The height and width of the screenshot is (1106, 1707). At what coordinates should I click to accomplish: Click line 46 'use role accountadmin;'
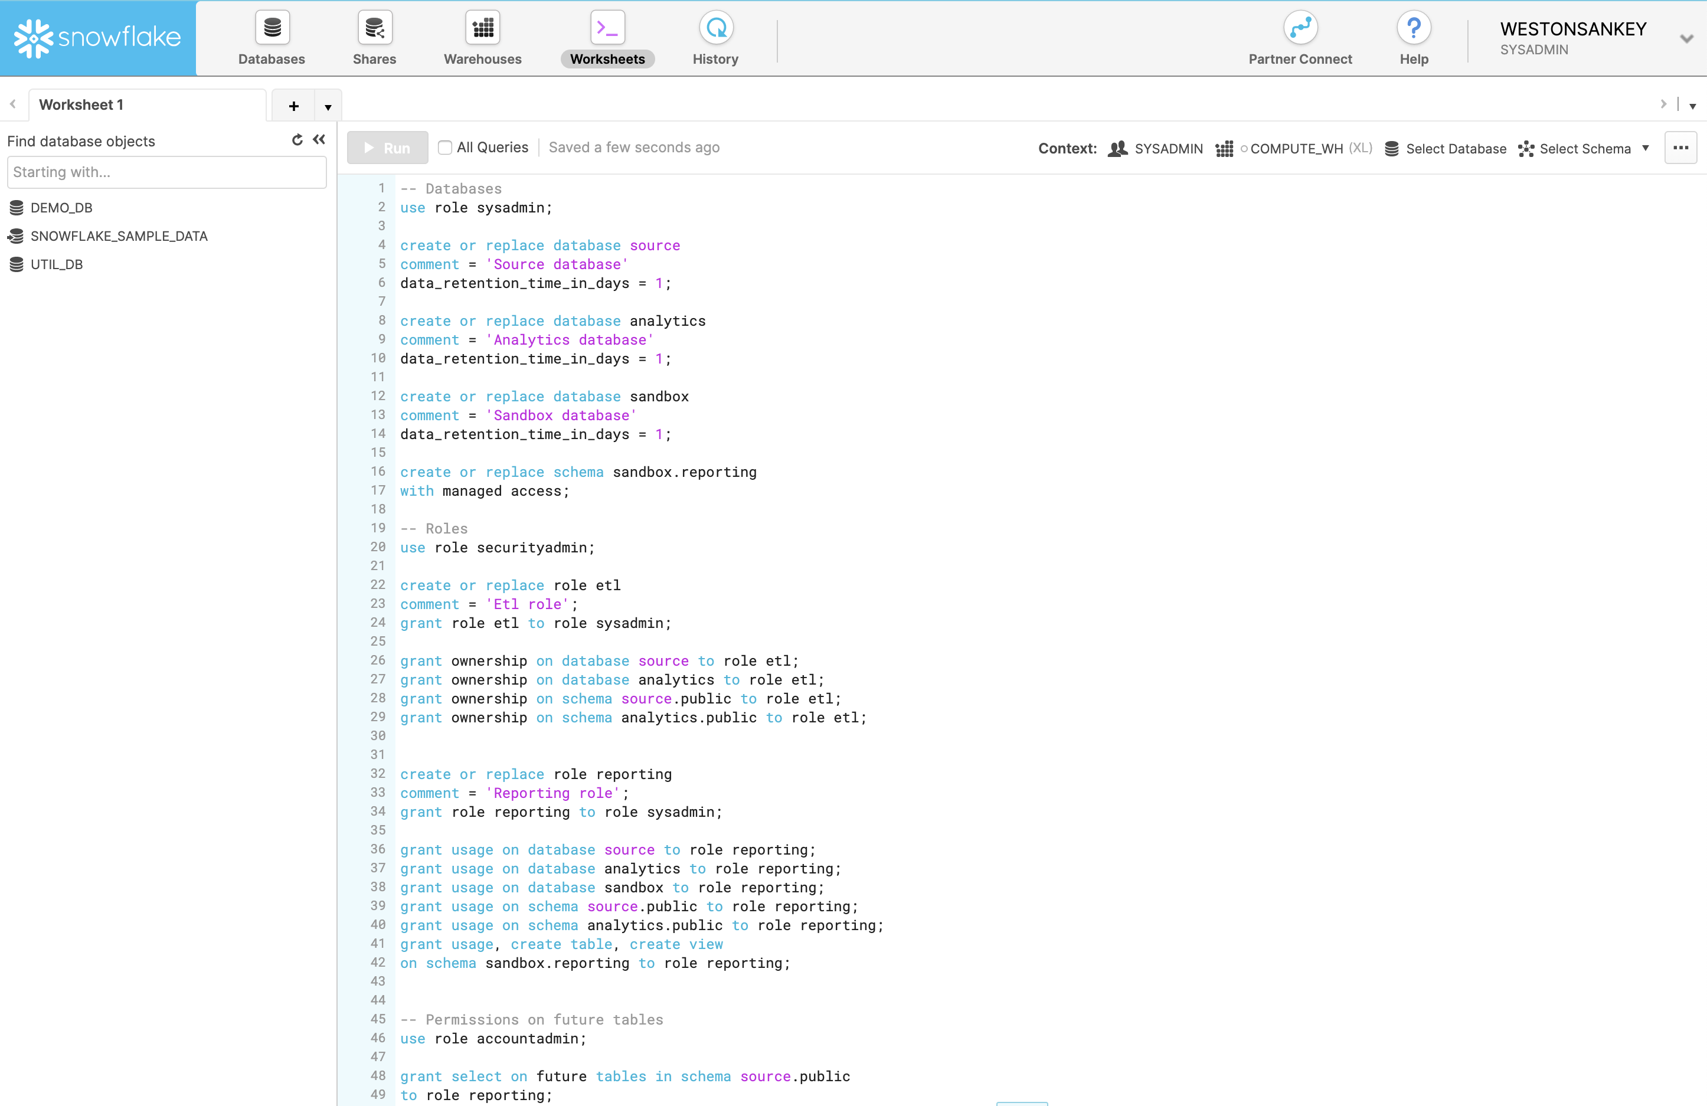point(493,1039)
